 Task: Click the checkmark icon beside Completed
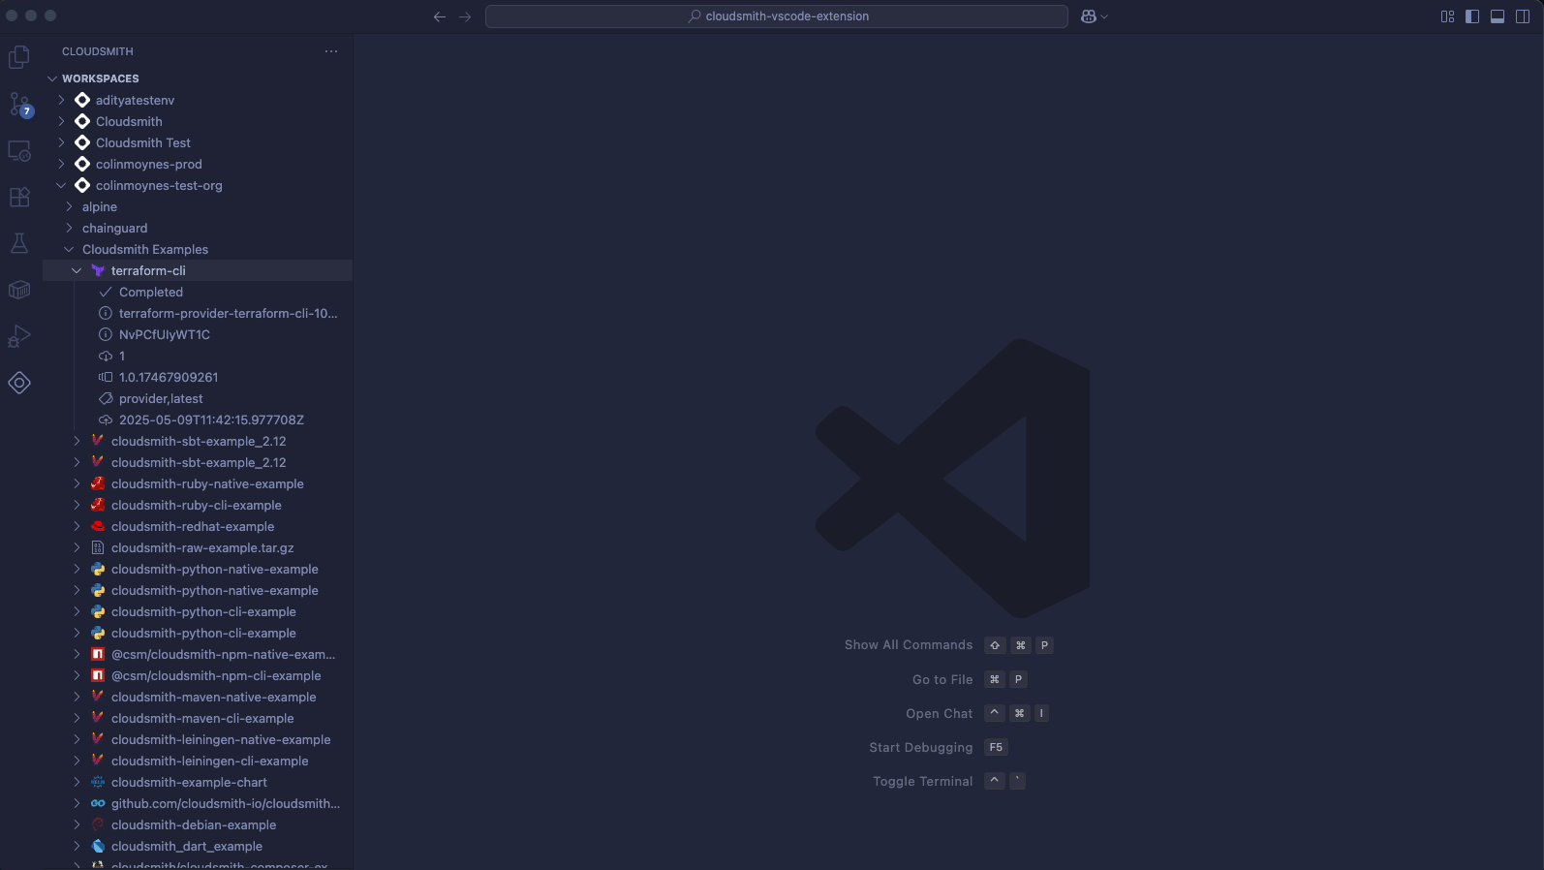[x=106, y=292]
